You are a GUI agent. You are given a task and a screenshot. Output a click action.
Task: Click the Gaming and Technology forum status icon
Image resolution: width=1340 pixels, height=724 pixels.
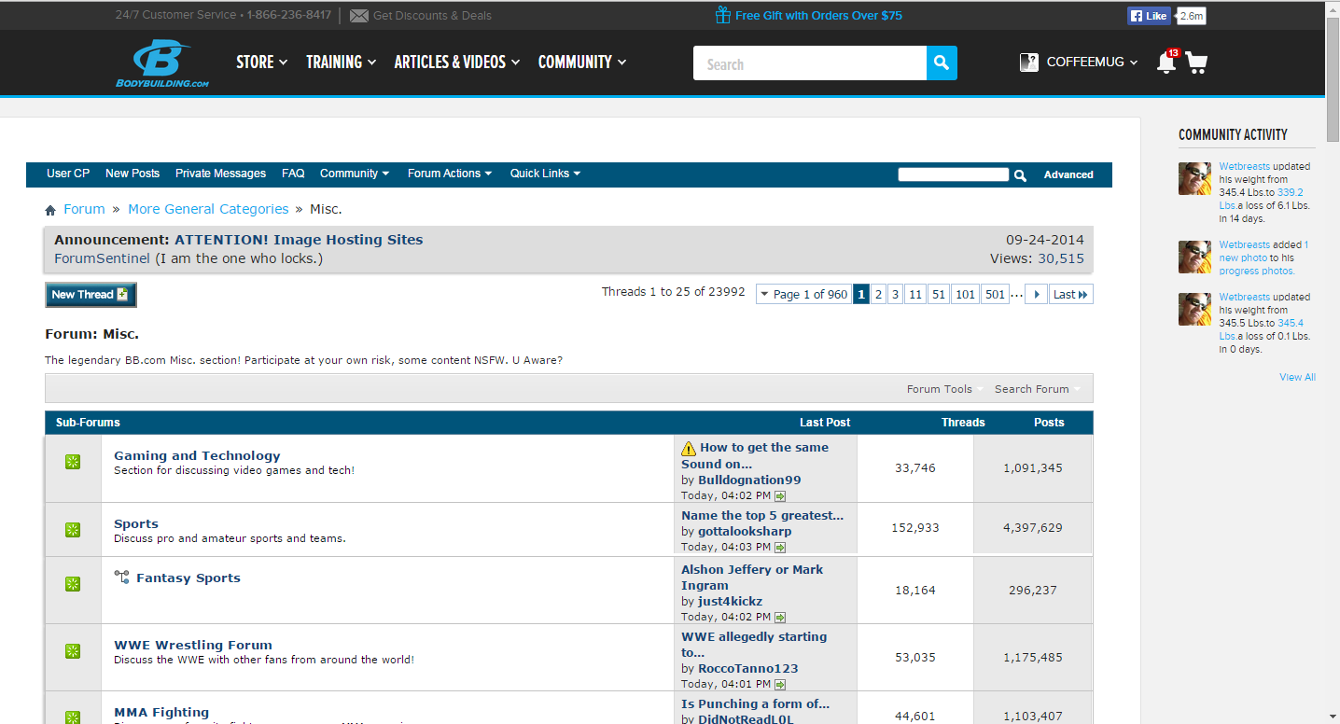(73, 462)
